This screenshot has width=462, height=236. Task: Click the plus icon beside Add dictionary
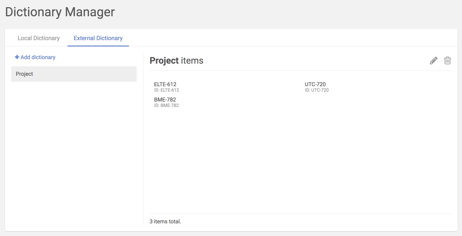tap(17, 57)
